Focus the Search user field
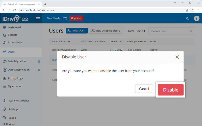202x126 pixels. pos(172,31)
